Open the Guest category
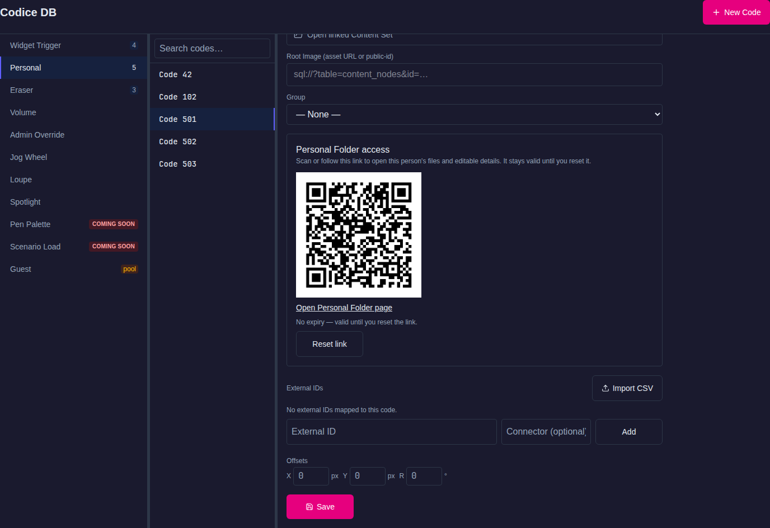This screenshot has height=528, width=770. 73,269
